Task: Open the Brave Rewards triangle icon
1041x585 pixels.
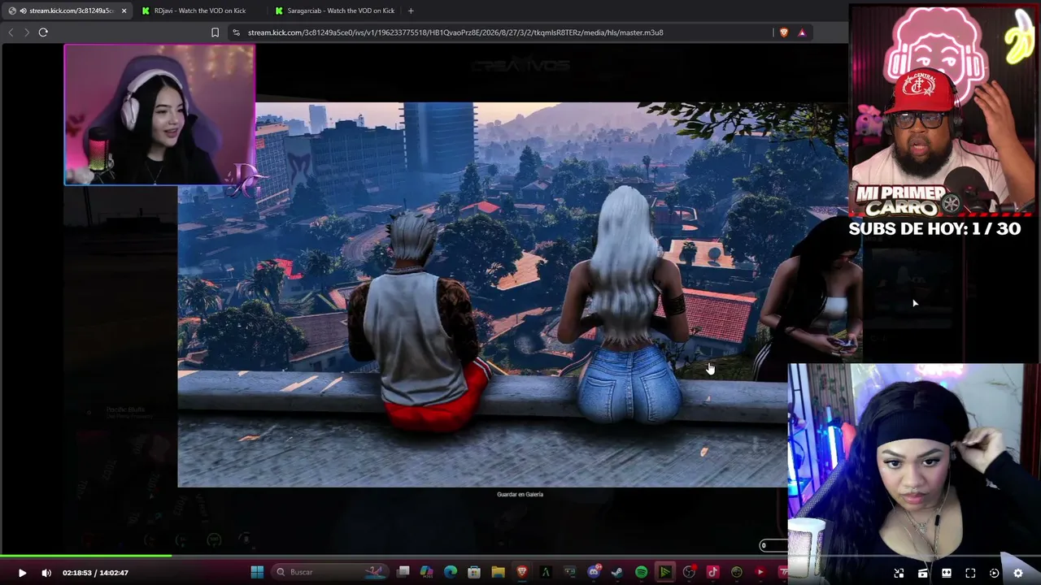Action: [x=802, y=32]
